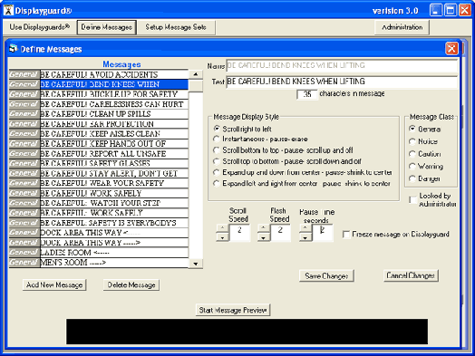Click the Scroll Speed value field

(x=239, y=233)
